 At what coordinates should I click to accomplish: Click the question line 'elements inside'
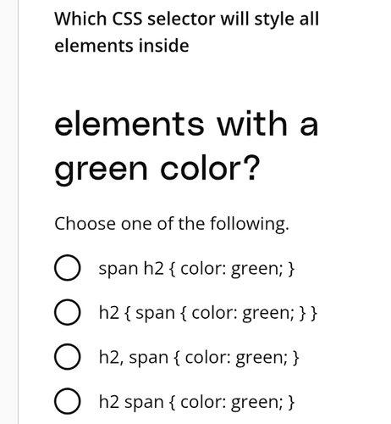pos(122,46)
